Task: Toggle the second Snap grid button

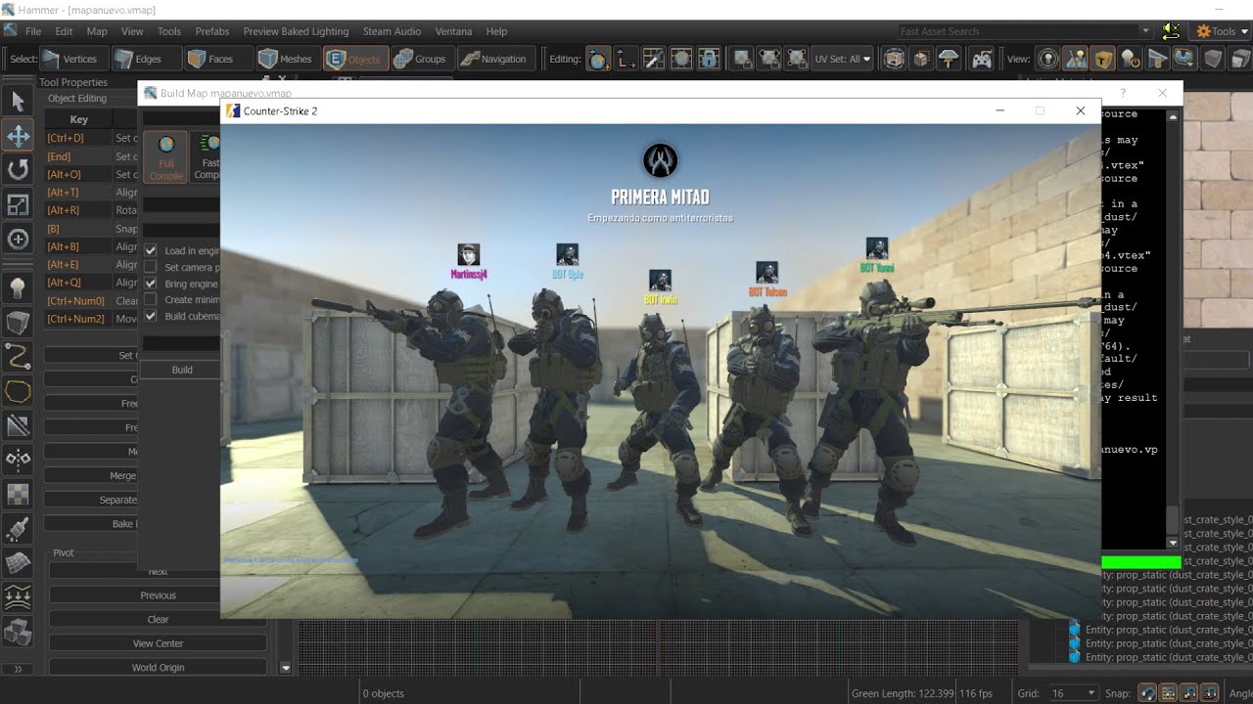Action: [1169, 692]
